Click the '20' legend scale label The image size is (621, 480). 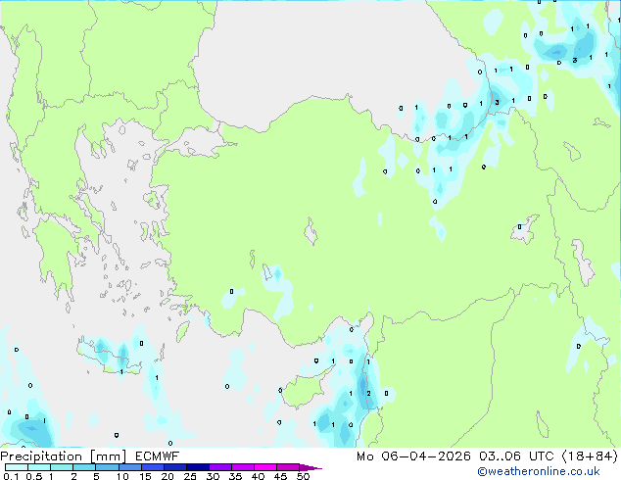pyautogui.click(x=167, y=476)
